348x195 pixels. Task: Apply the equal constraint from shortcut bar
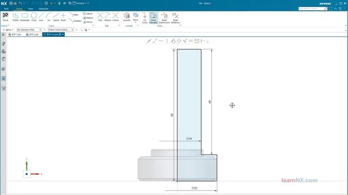[x=191, y=41]
